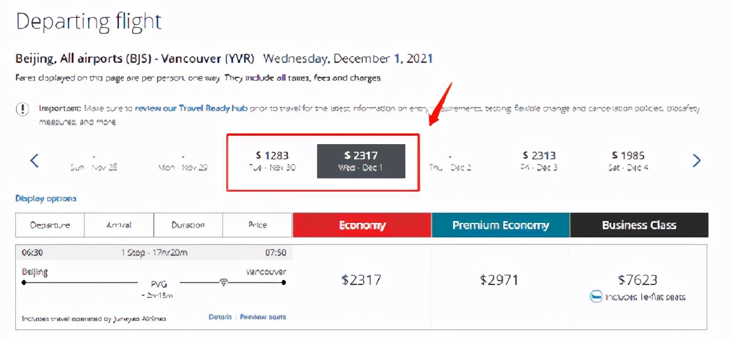Select the $2971 Premium Economy fare
Viewport: 732px width, 339px height.
tap(500, 280)
